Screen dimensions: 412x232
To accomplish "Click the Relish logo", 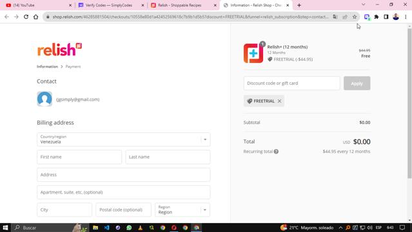I will pyautogui.click(x=59, y=49).
